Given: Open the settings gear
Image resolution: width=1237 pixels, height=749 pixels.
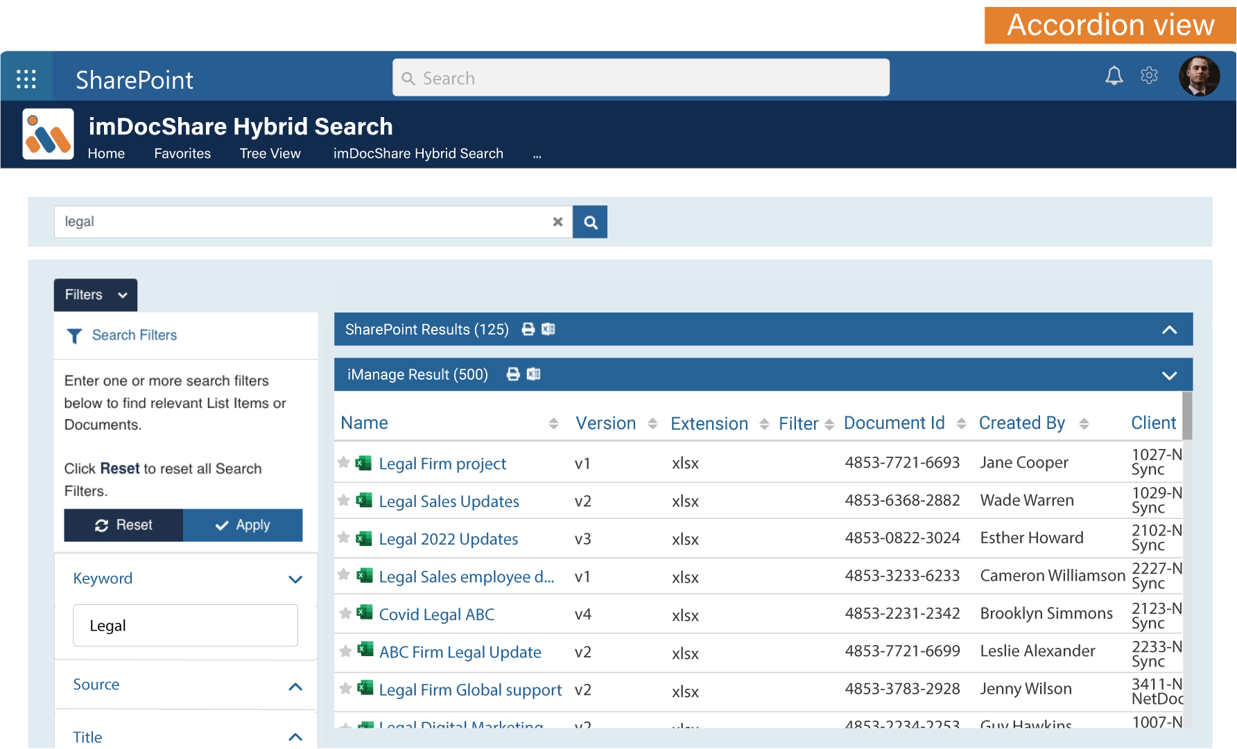Looking at the screenshot, I should pos(1149,76).
